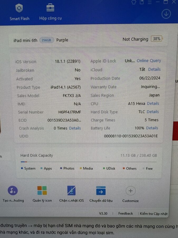Screen dimensions: 178x238
Task: Click the 38% battery indicator
Action: pyautogui.click(x=157, y=39)
